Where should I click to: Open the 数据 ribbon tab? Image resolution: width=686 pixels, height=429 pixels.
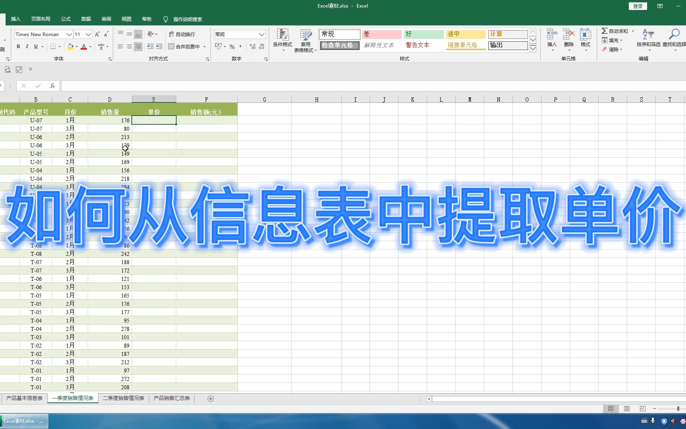click(86, 19)
